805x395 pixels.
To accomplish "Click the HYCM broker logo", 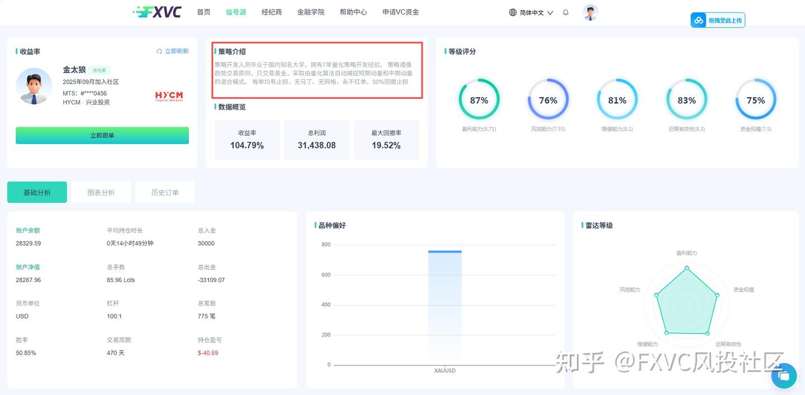I will (169, 96).
